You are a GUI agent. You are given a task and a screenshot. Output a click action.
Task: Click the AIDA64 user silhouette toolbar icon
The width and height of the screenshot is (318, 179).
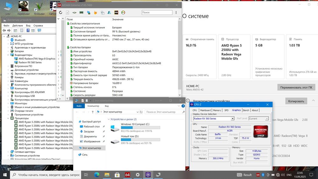109,13
